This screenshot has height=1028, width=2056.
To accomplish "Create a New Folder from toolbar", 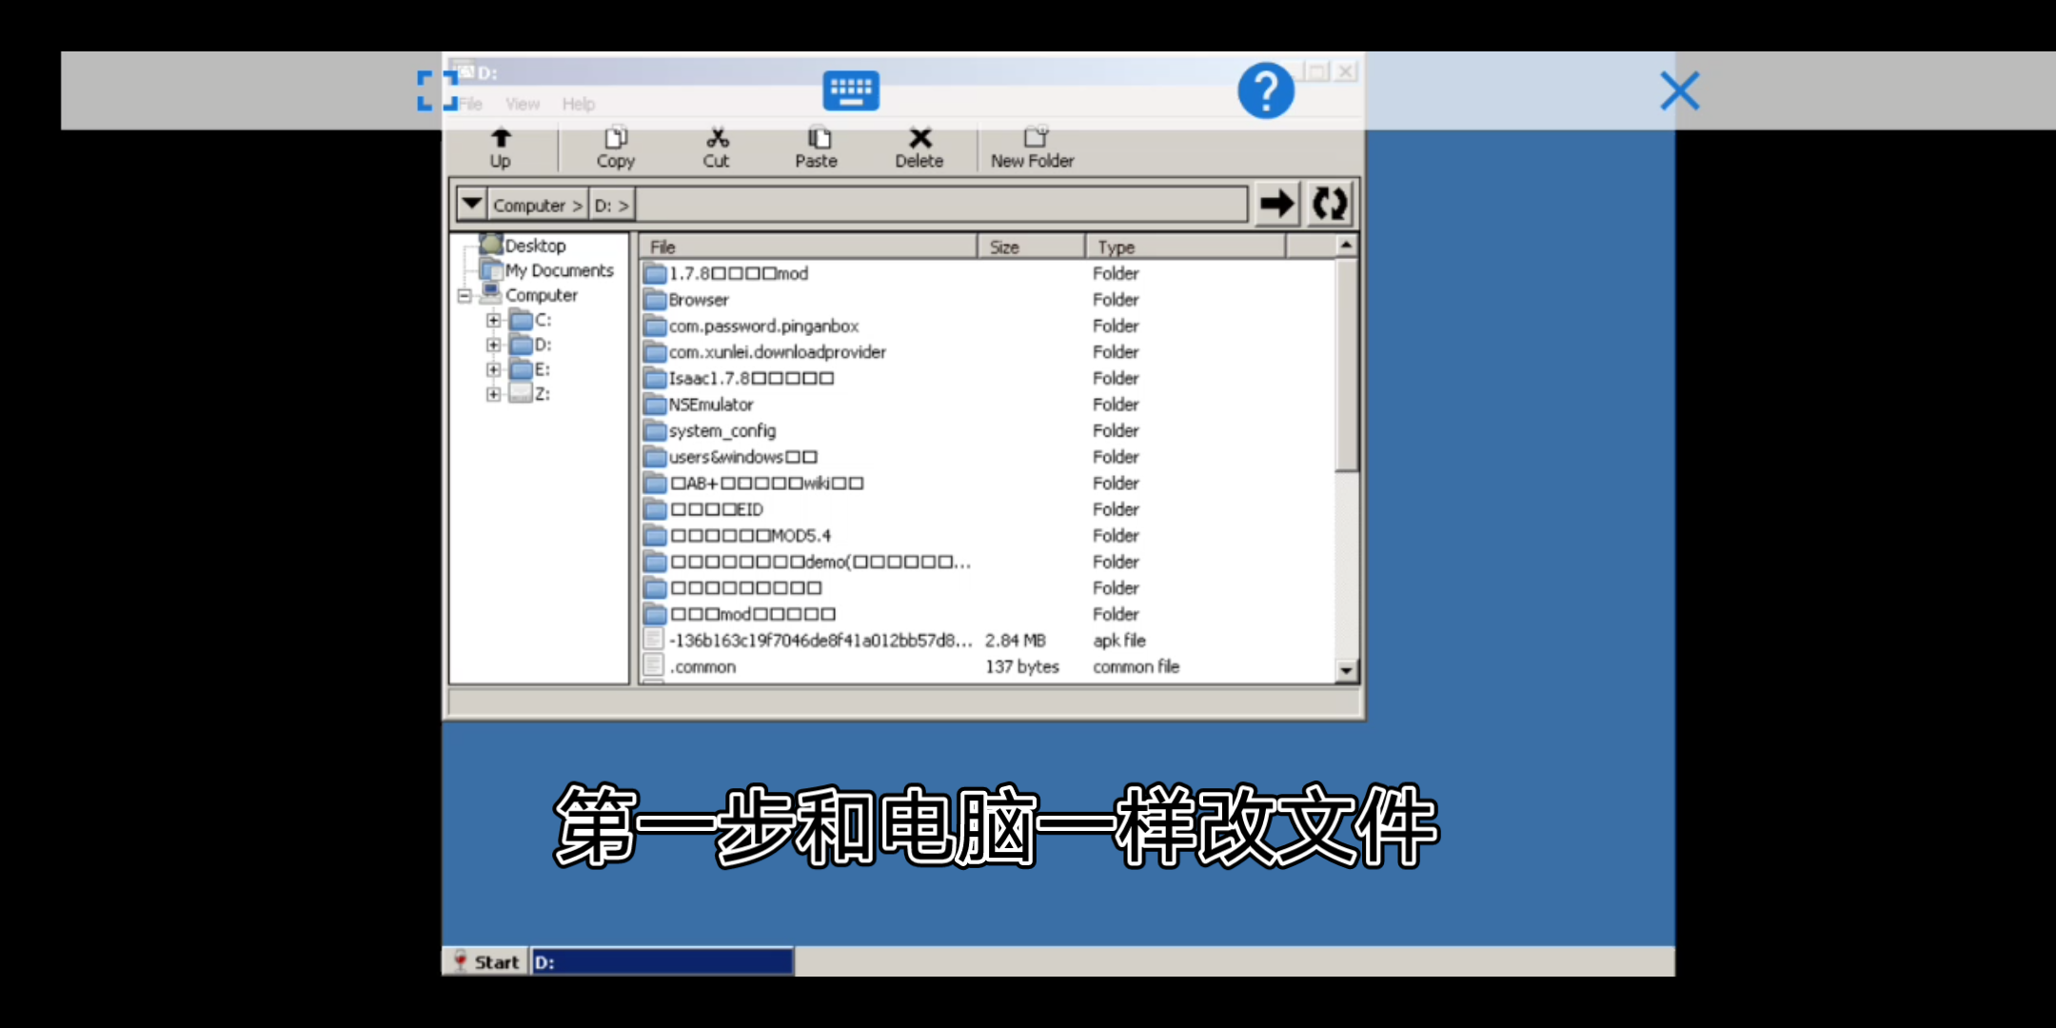I will 1033,148.
